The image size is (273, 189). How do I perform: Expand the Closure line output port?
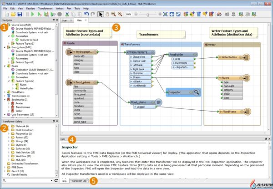pos(131,57)
